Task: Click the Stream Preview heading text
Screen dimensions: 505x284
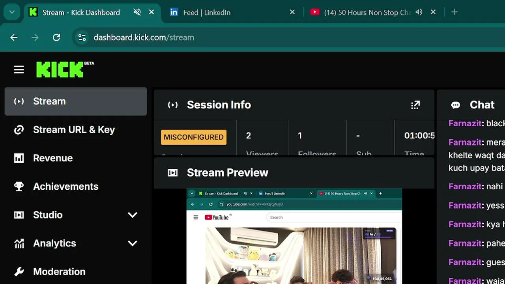Action: pos(228,173)
